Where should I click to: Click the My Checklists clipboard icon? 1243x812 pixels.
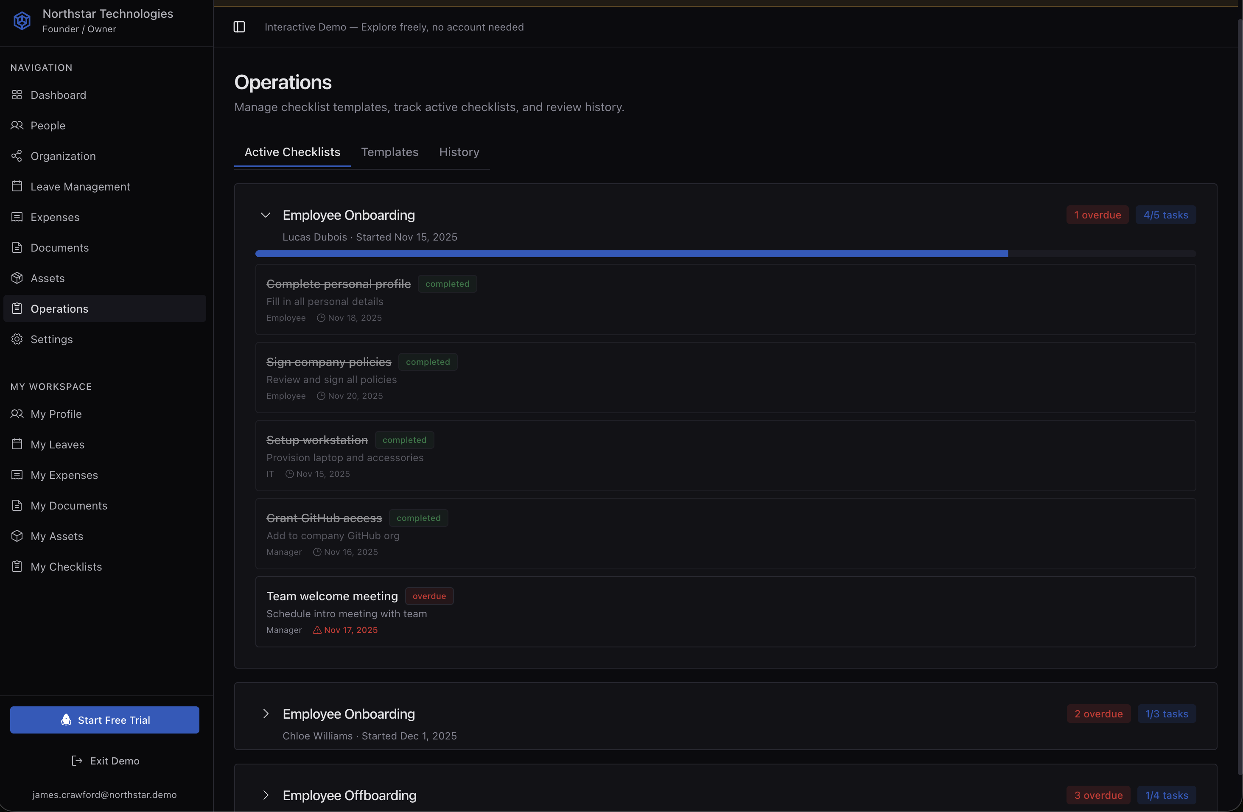[x=17, y=566]
